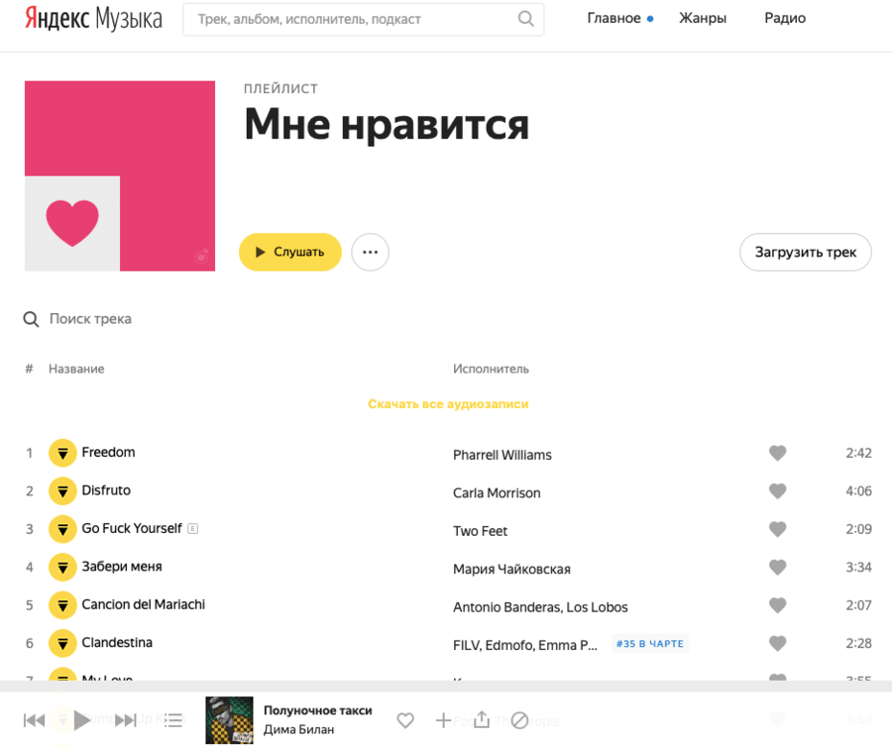Open artist Мария Чайковская
The image size is (892, 748).
(511, 570)
